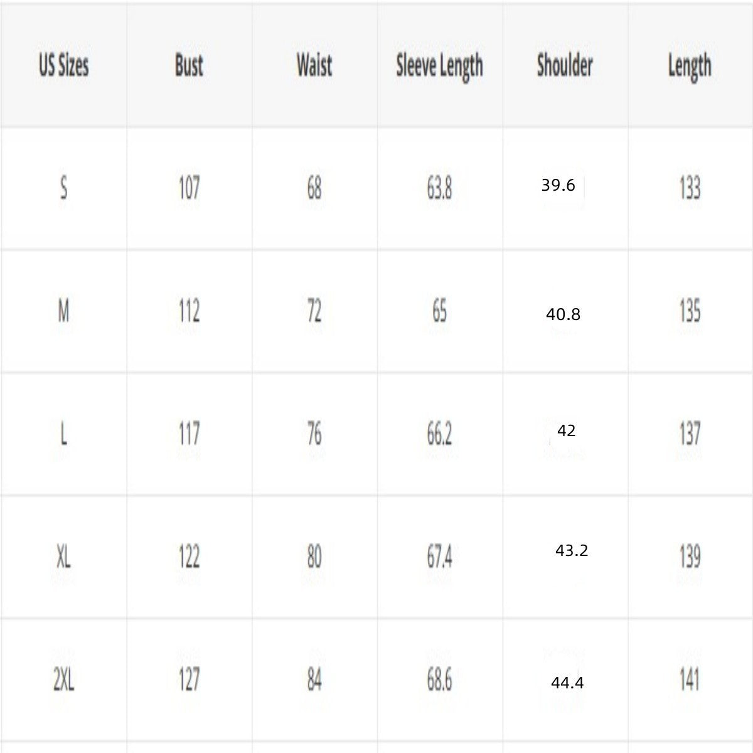This screenshot has width=753, height=753.
Task: Click the Bust column header
Action: pyautogui.click(x=189, y=65)
